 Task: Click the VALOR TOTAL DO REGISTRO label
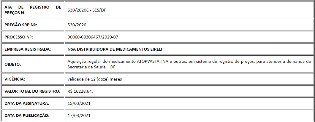tap(32, 91)
